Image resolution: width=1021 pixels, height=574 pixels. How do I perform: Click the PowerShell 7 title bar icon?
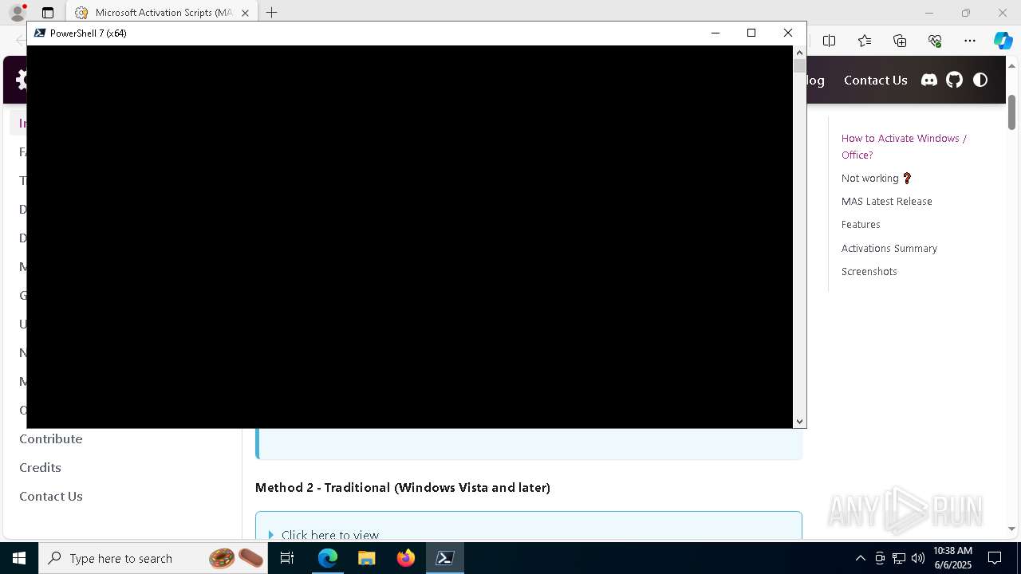(x=39, y=33)
